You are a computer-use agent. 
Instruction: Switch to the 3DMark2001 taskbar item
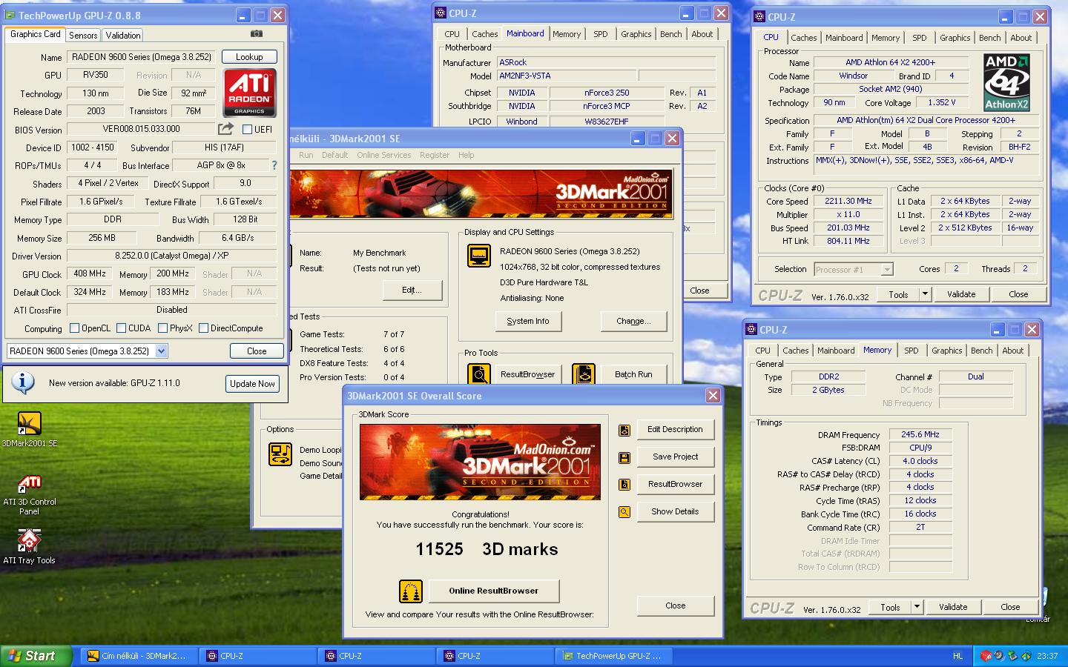[139, 656]
